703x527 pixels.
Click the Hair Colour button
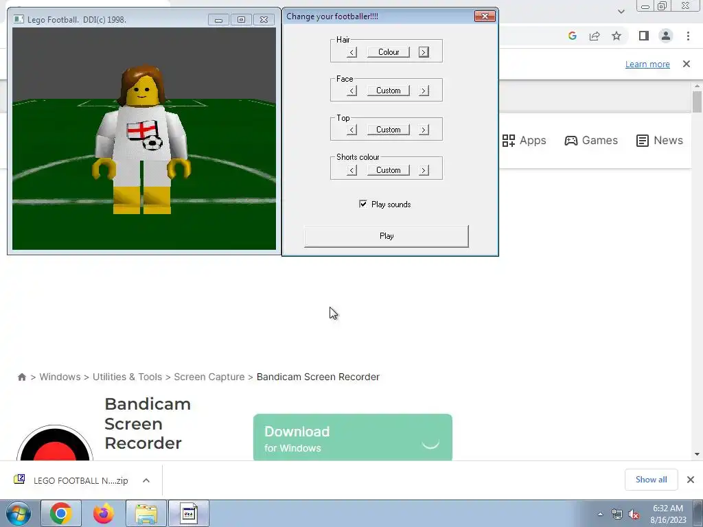389,52
